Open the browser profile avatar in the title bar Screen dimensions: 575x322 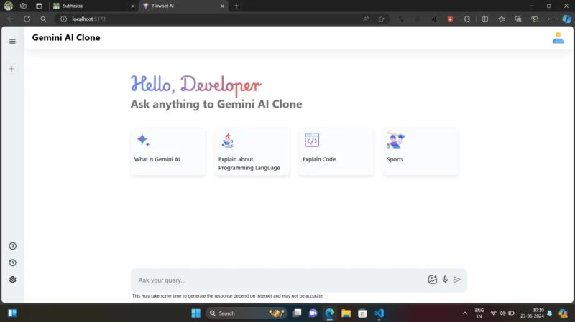(x=8, y=6)
